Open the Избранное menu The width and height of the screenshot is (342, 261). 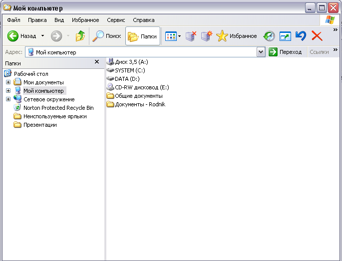pos(85,20)
